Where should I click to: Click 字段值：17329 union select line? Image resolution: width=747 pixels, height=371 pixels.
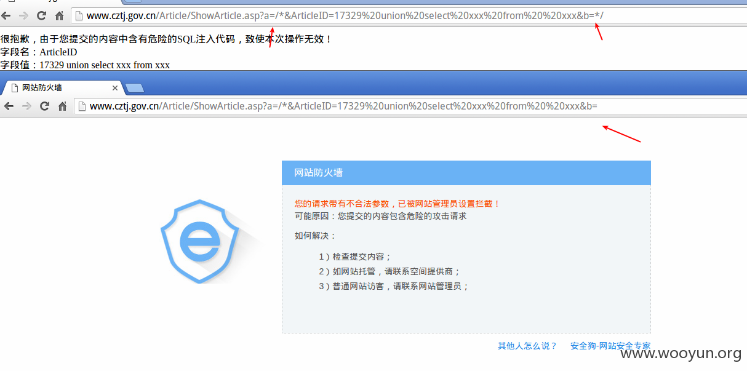[85, 65]
